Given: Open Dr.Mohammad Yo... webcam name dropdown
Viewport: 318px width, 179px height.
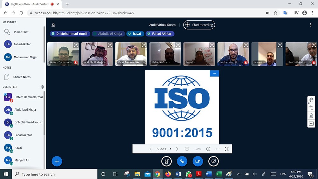Looking at the screenshot, I should pyautogui.click(x=131, y=62).
